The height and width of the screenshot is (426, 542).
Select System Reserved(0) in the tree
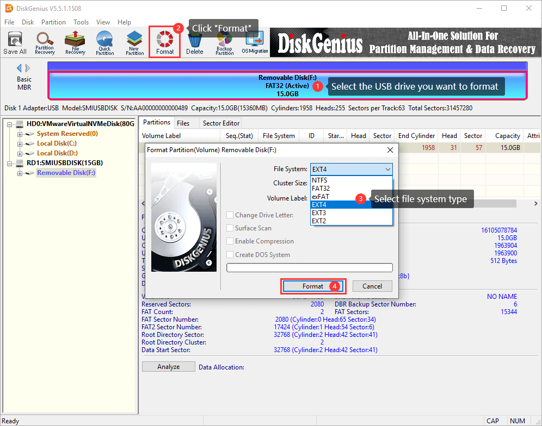click(67, 134)
